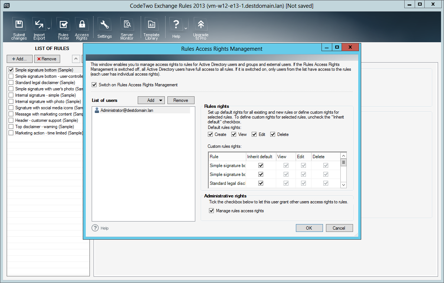
Task: Toggle Switch on Rules Access Rights Management
Action: point(94,85)
